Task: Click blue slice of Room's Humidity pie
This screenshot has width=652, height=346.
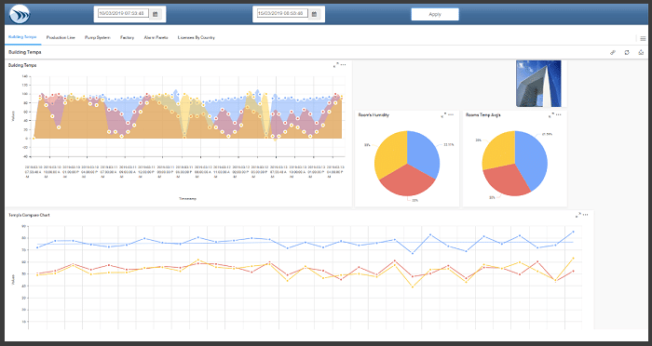Action: coord(423,153)
